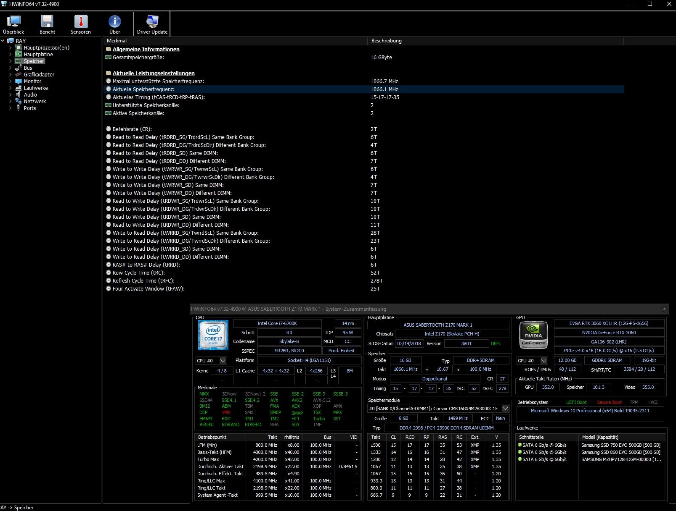
Task: Open the memory module selection dropdown
Action: coord(505,409)
